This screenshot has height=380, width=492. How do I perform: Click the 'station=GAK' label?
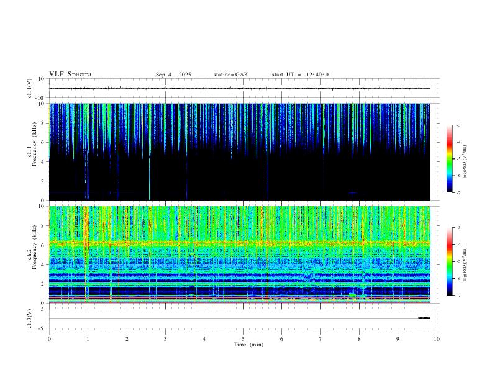point(230,75)
